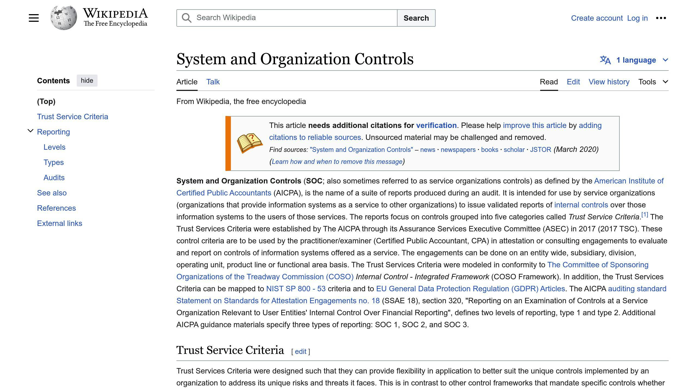
Task: Open the hamburger main menu icon
Action: click(x=34, y=18)
